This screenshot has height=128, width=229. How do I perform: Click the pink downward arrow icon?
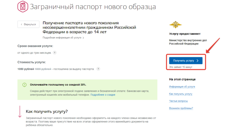(x=20, y=111)
